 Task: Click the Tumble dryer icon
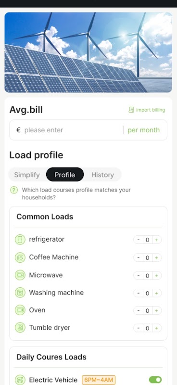(x=20, y=328)
